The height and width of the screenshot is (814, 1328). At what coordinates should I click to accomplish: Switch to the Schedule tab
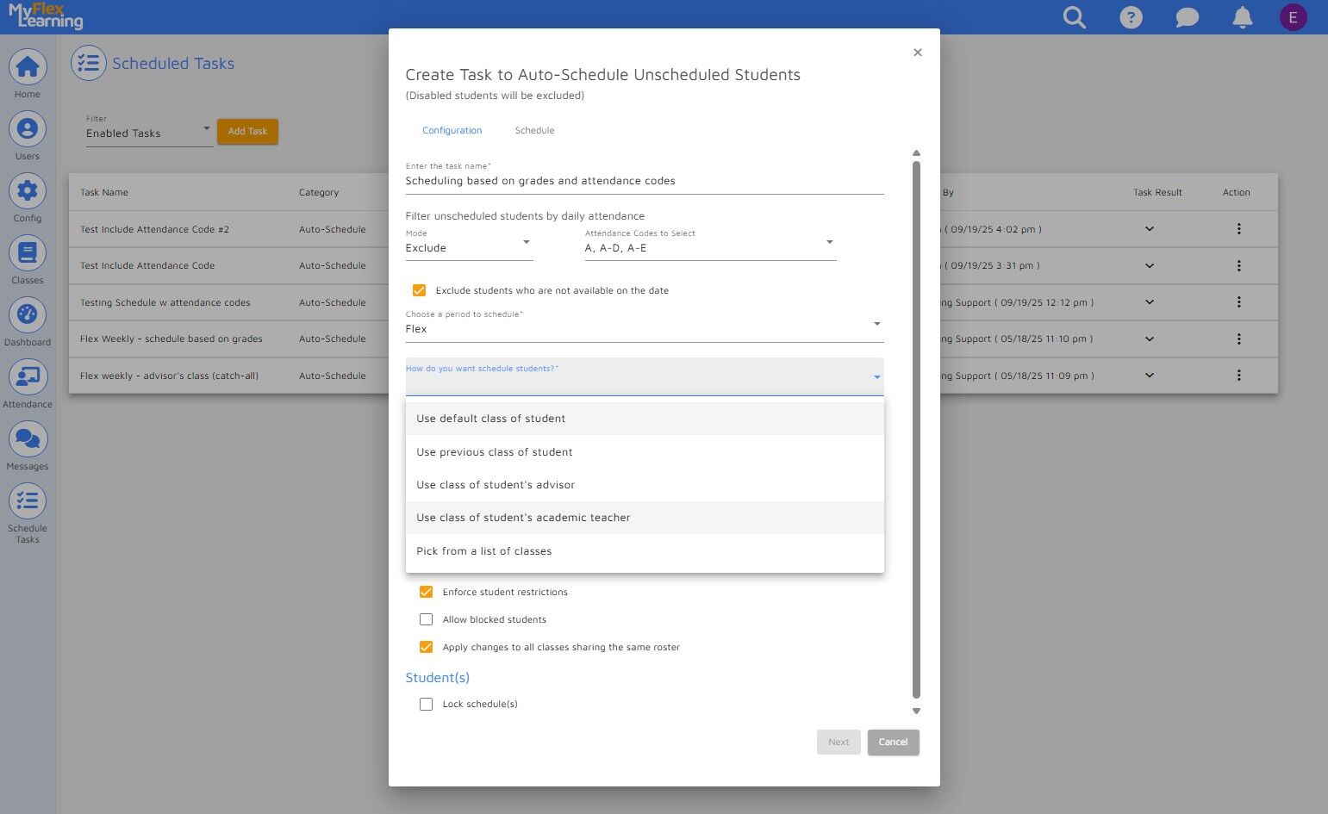[534, 131]
